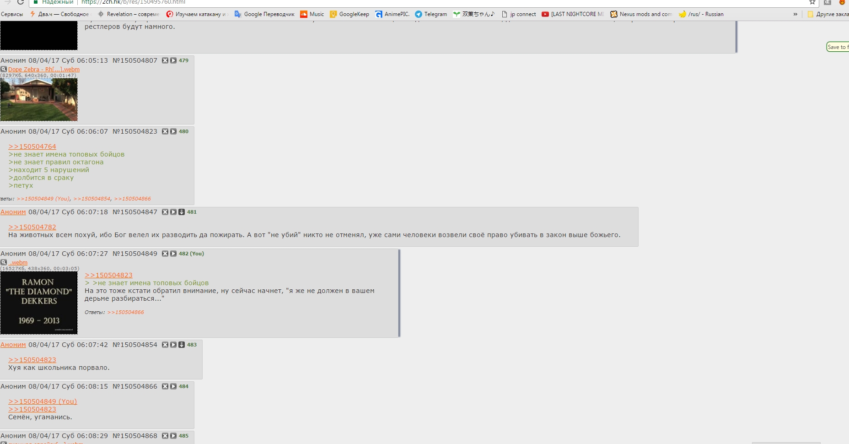The image size is (849, 444).
Task: Open the Telegram bookmark
Action: (x=431, y=14)
